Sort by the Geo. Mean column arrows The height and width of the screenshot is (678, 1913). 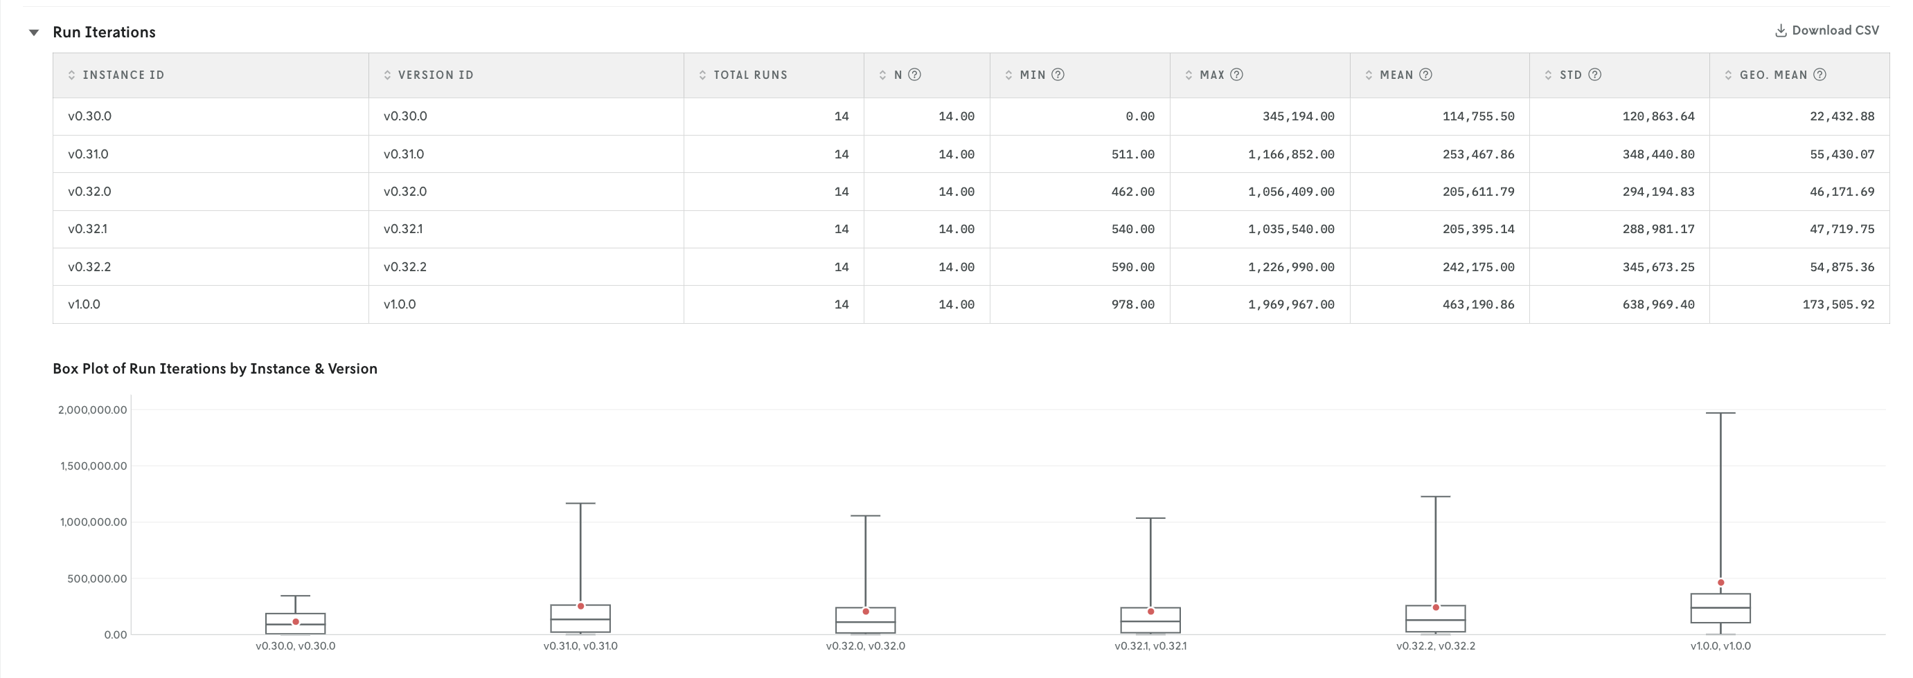(1728, 75)
